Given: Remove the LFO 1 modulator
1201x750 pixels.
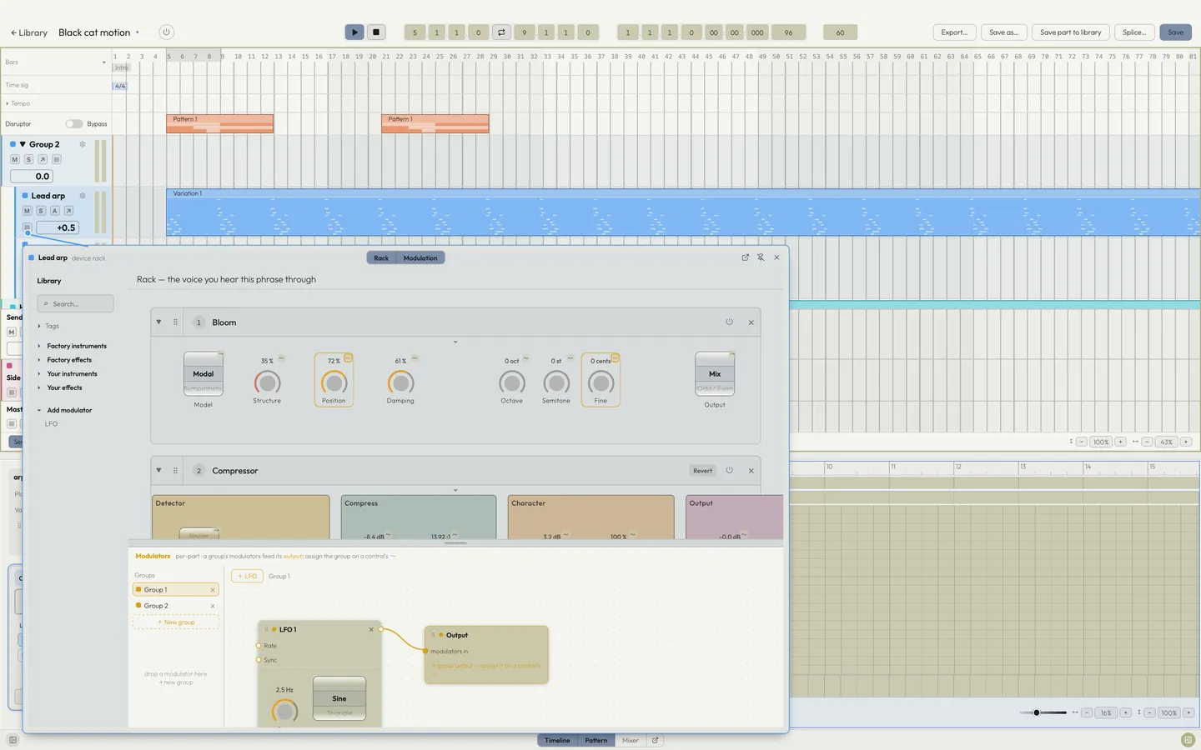Looking at the screenshot, I should point(371,630).
